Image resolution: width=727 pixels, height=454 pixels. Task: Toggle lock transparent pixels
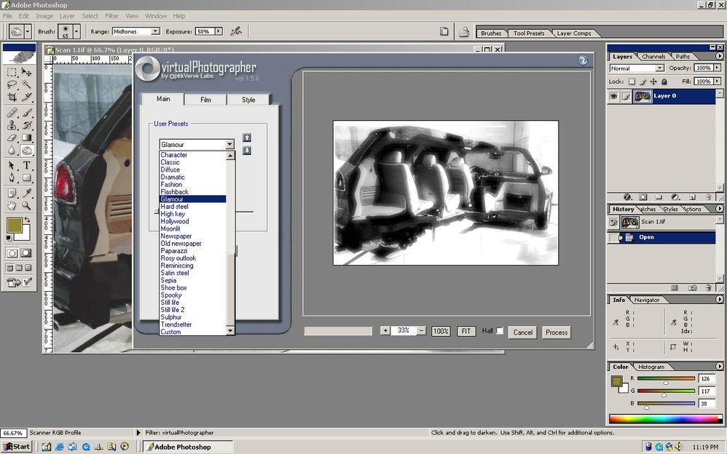(632, 81)
